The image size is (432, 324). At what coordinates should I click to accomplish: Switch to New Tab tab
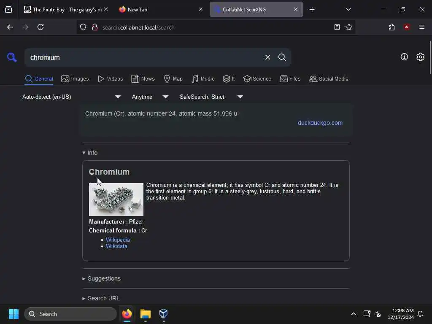157,10
